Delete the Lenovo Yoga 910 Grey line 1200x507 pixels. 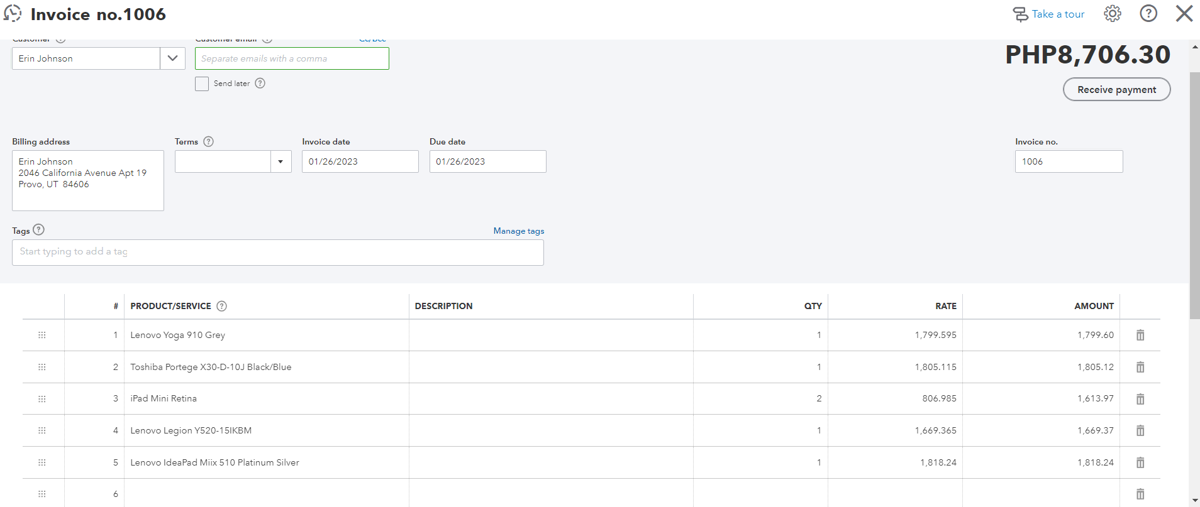[x=1140, y=335]
